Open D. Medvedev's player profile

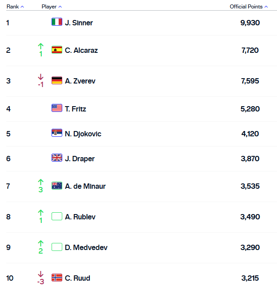click(x=86, y=247)
